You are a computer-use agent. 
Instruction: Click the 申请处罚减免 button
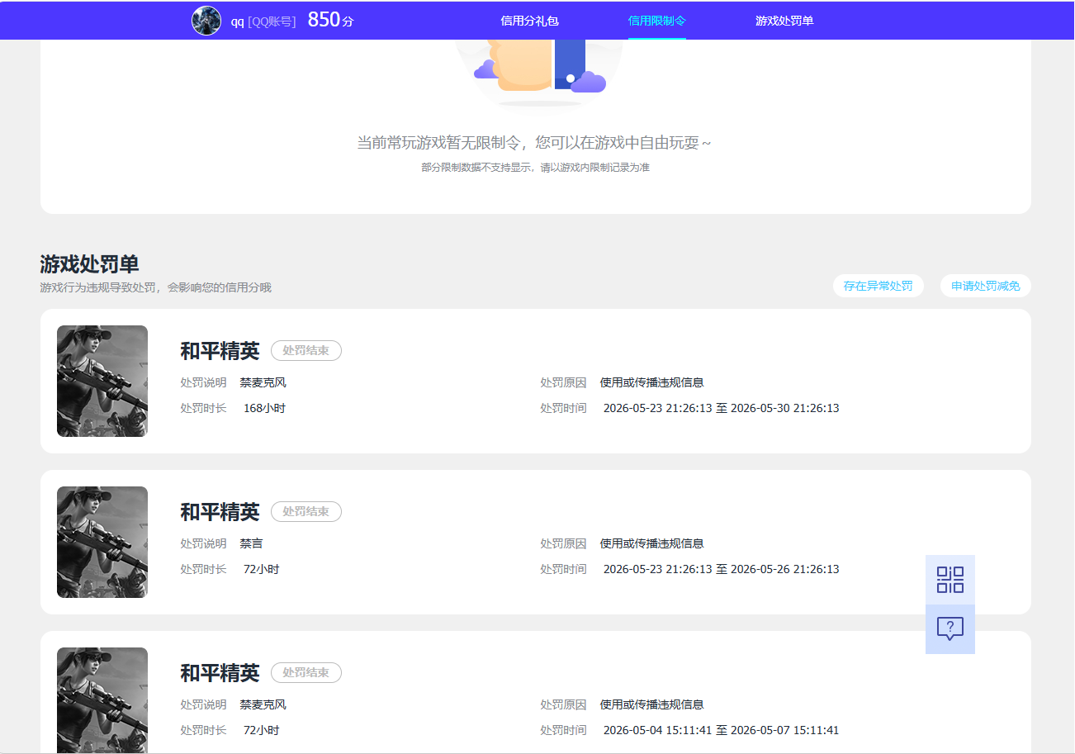(x=986, y=286)
